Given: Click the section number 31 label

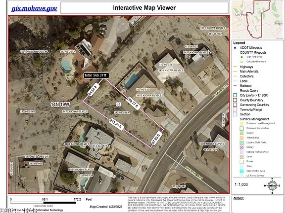Looking at the screenshot, I should point(118,105).
